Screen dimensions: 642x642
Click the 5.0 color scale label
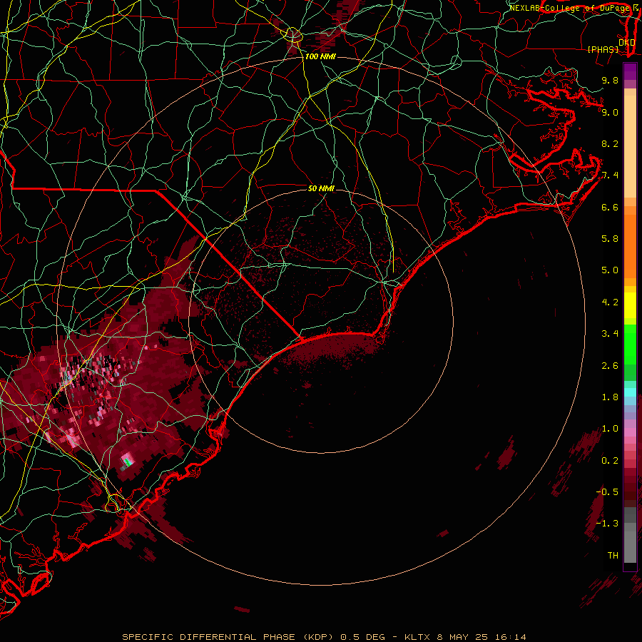point(610,270)
